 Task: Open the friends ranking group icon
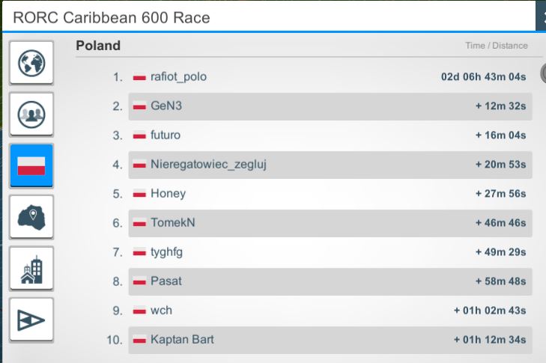[31, 115]
